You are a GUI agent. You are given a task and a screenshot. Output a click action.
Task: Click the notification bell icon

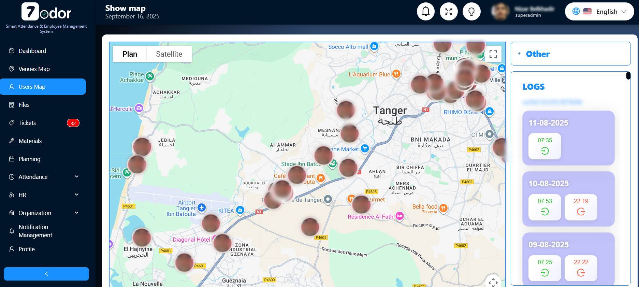[x=425, y=12]
